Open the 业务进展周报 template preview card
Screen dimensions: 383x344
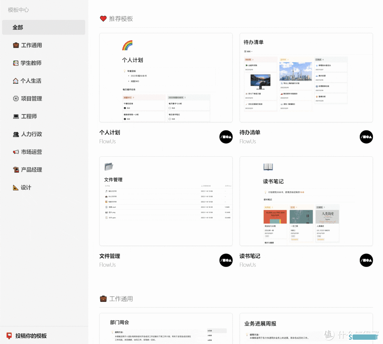click(306, 328)
